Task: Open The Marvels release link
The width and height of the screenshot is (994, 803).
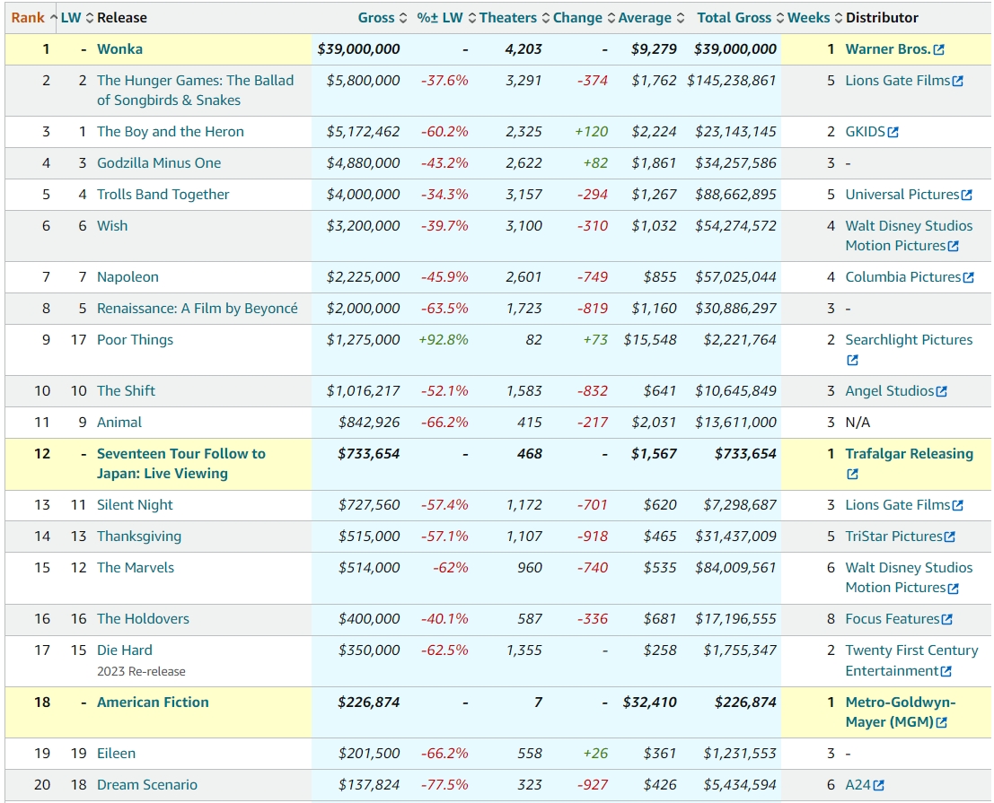Action: tap(136, 567)
